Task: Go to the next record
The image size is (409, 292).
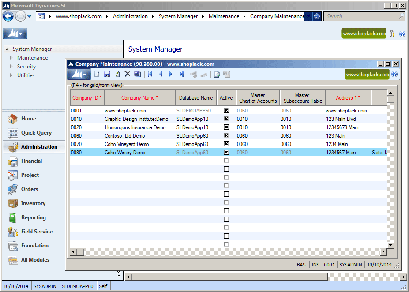Action: (171, 74)
